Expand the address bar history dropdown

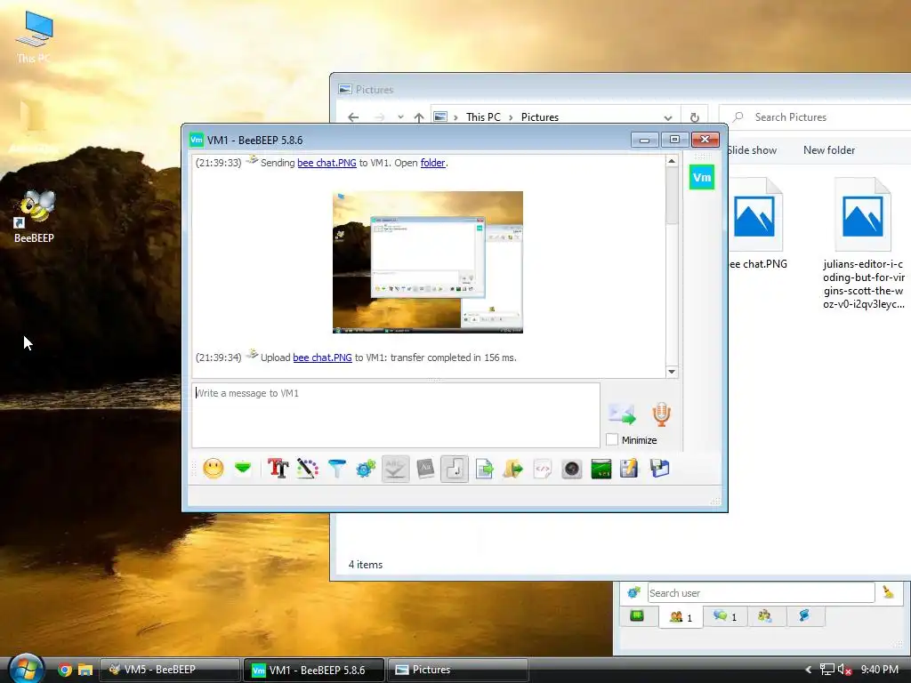[668, 117]
